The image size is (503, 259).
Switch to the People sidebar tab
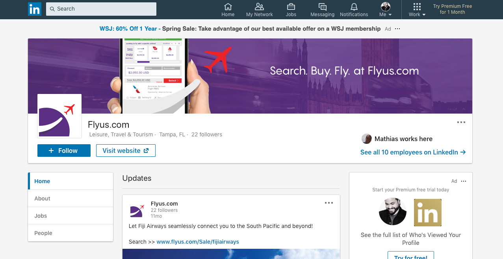(71, 233)
